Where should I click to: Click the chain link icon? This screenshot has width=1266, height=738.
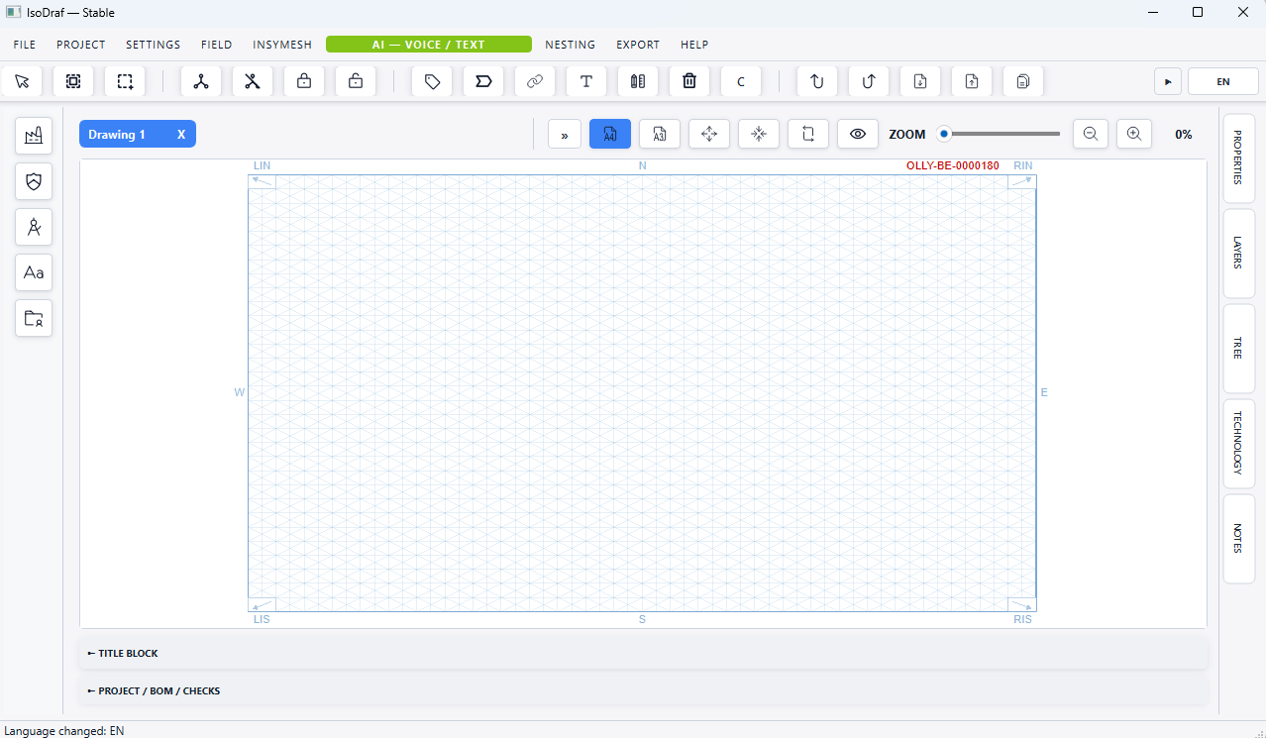535,81
